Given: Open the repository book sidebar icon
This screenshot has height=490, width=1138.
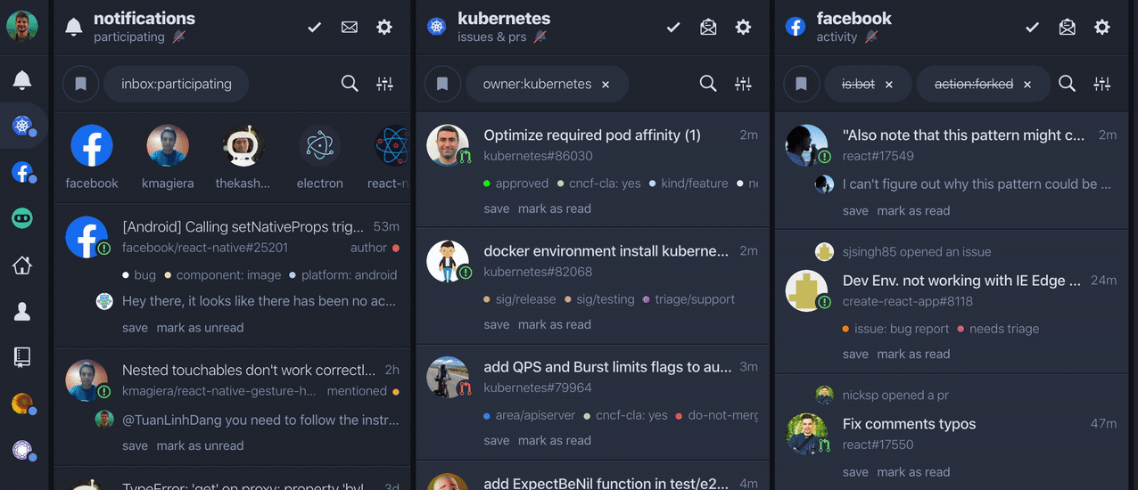Looking at the screenshot, I should coord(22,357).
